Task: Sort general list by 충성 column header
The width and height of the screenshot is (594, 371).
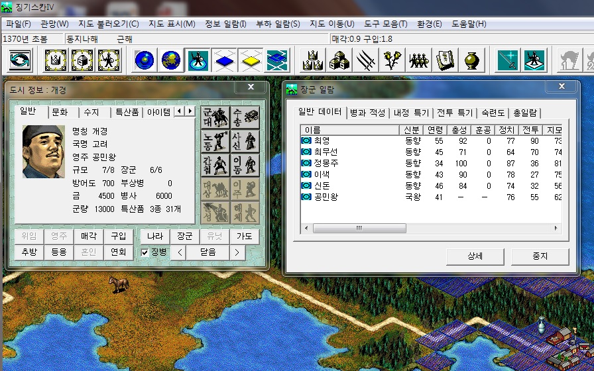Action: point(459,131)
